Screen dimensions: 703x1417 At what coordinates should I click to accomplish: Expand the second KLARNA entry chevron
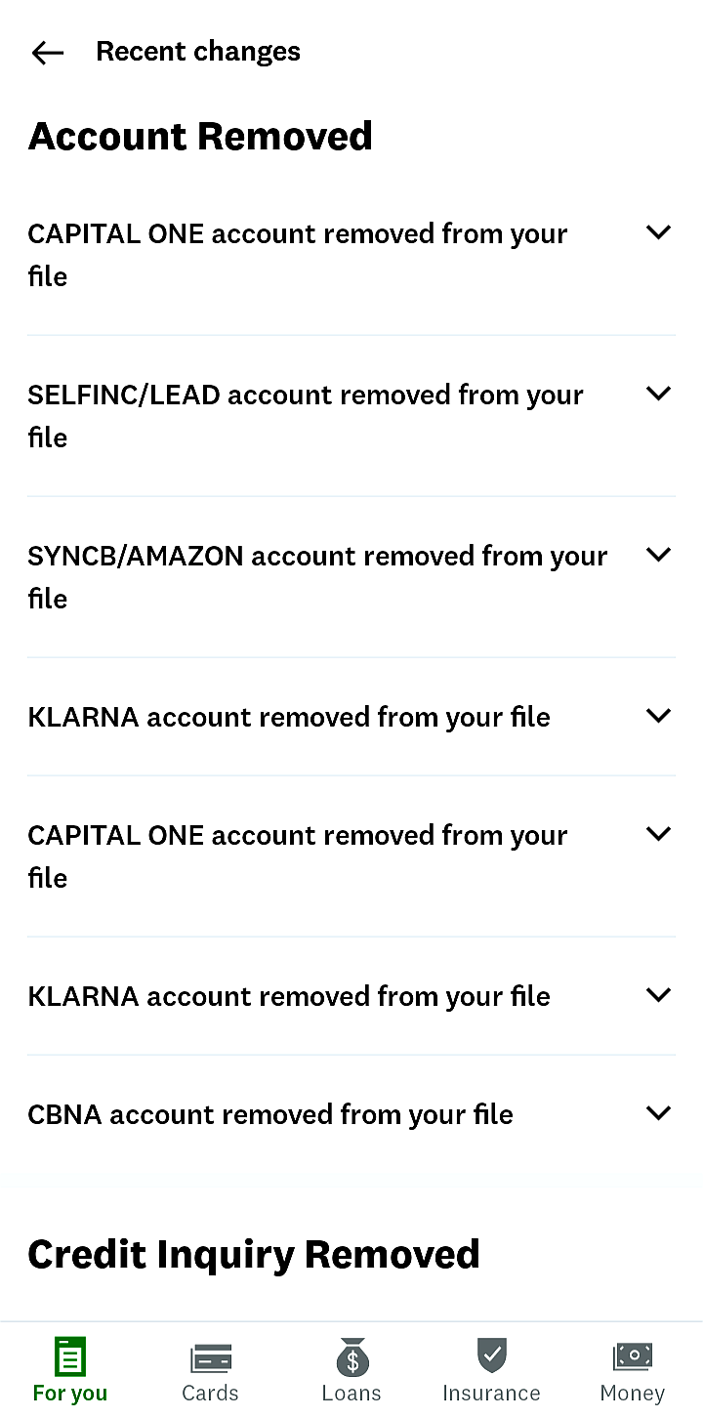point(659,995)
